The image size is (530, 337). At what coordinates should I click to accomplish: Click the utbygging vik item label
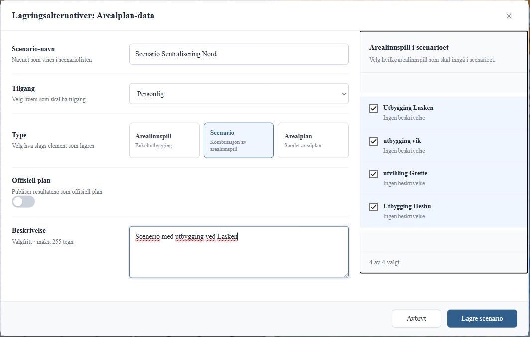click(402, 141)
